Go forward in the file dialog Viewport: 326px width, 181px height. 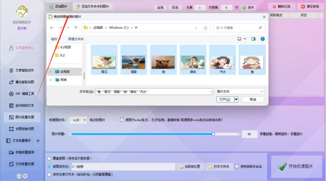pyautogui.click(x=60, y=27)
